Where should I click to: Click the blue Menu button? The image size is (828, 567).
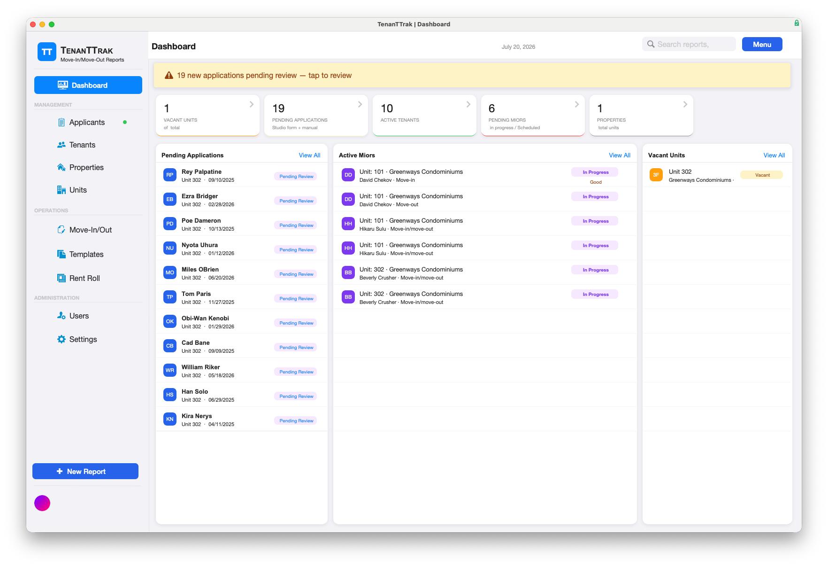762,44
